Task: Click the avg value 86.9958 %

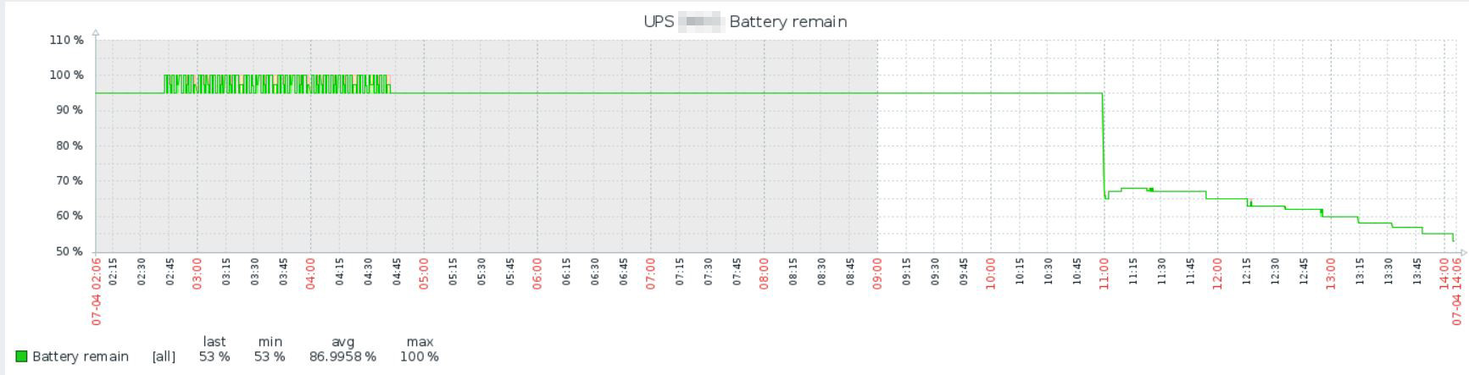Action: coord(342,356)
